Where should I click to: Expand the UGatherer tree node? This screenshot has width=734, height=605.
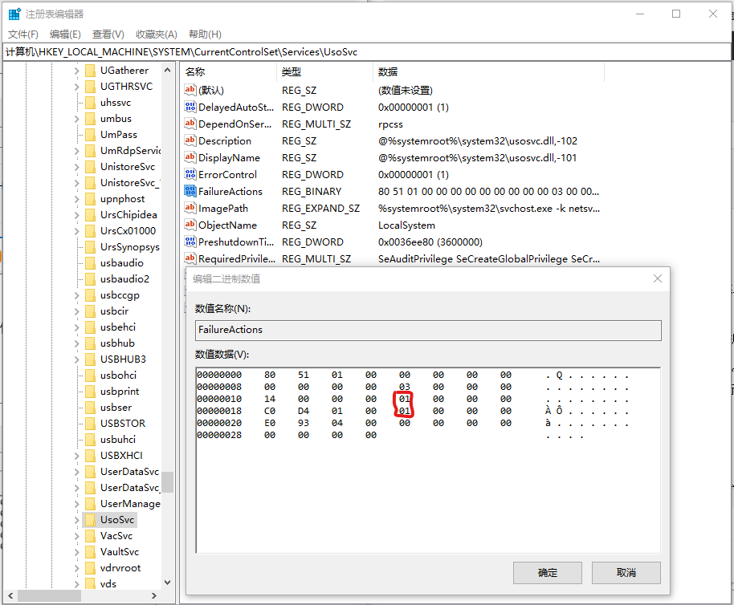click(x=77, y=71)
